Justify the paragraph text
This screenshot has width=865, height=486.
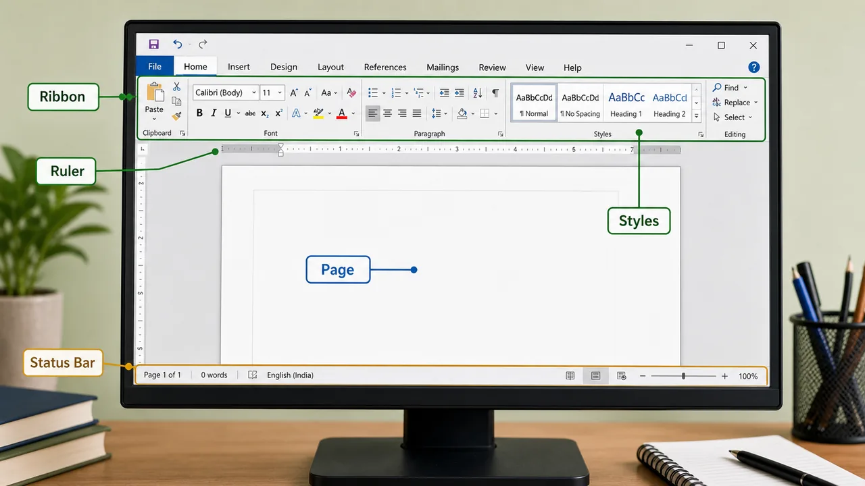pos(417,113)
